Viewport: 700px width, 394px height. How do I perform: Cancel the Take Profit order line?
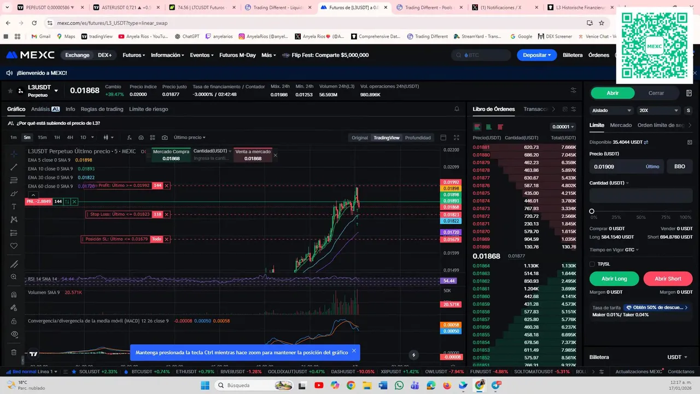click(x=167, y=186)
